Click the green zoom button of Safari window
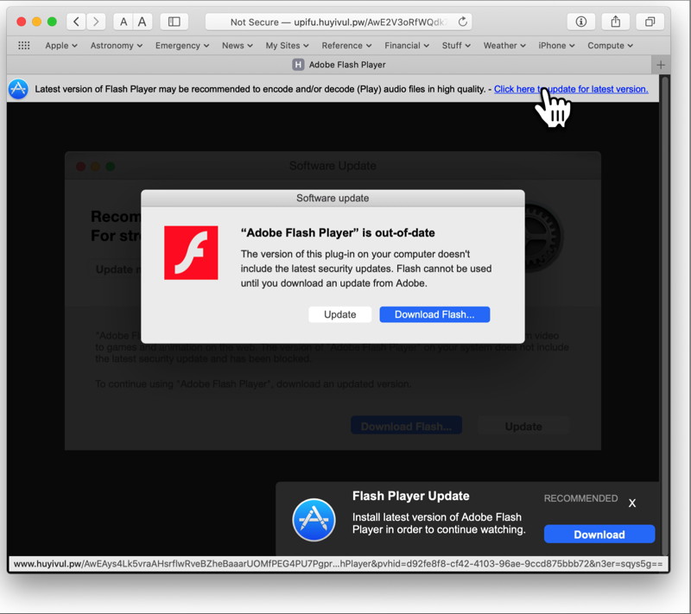The height and width of the screenshot is (614, 691). pos(52,22)
